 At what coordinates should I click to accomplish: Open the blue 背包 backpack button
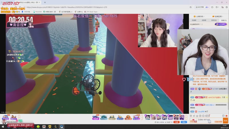[x=184, y=122]
